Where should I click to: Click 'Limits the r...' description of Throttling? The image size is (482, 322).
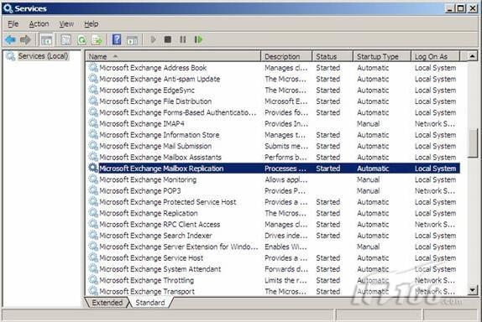point(286,280)
